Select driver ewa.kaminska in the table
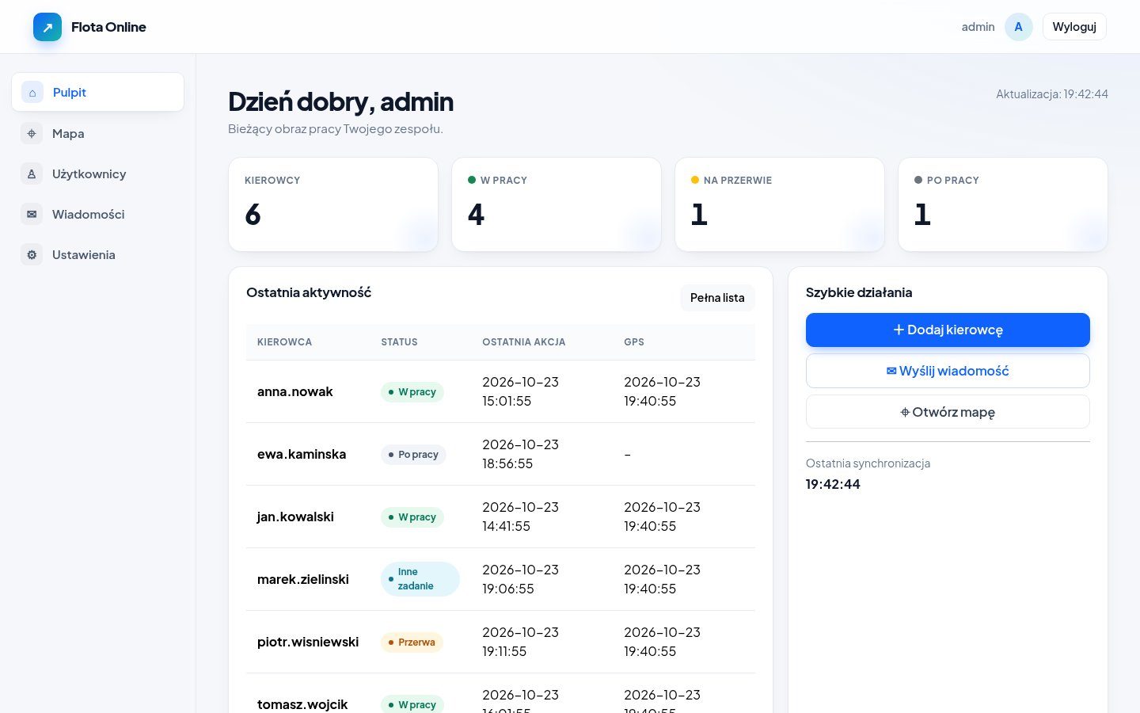Image resolution: width=1140 pixels, height=713 pixels. click(x=302, y=454)
